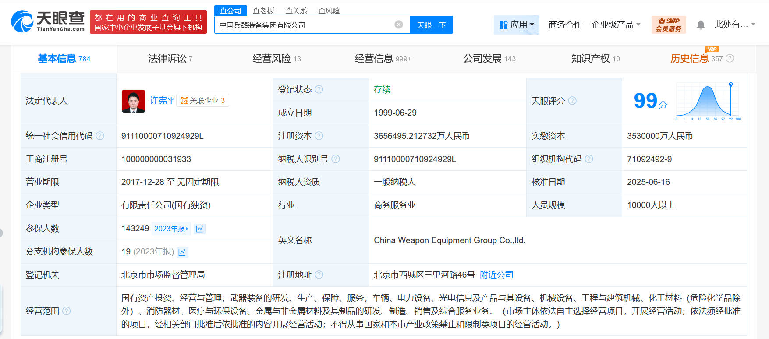Show trend chart for insured employee count
The height and width of the screenshot is (339, 769).
click(200, 229)
